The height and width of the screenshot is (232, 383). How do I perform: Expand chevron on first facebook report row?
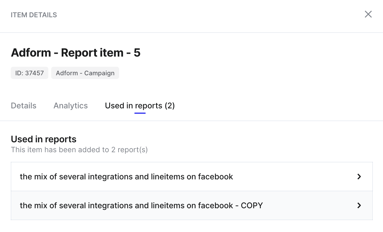[359, 177]
